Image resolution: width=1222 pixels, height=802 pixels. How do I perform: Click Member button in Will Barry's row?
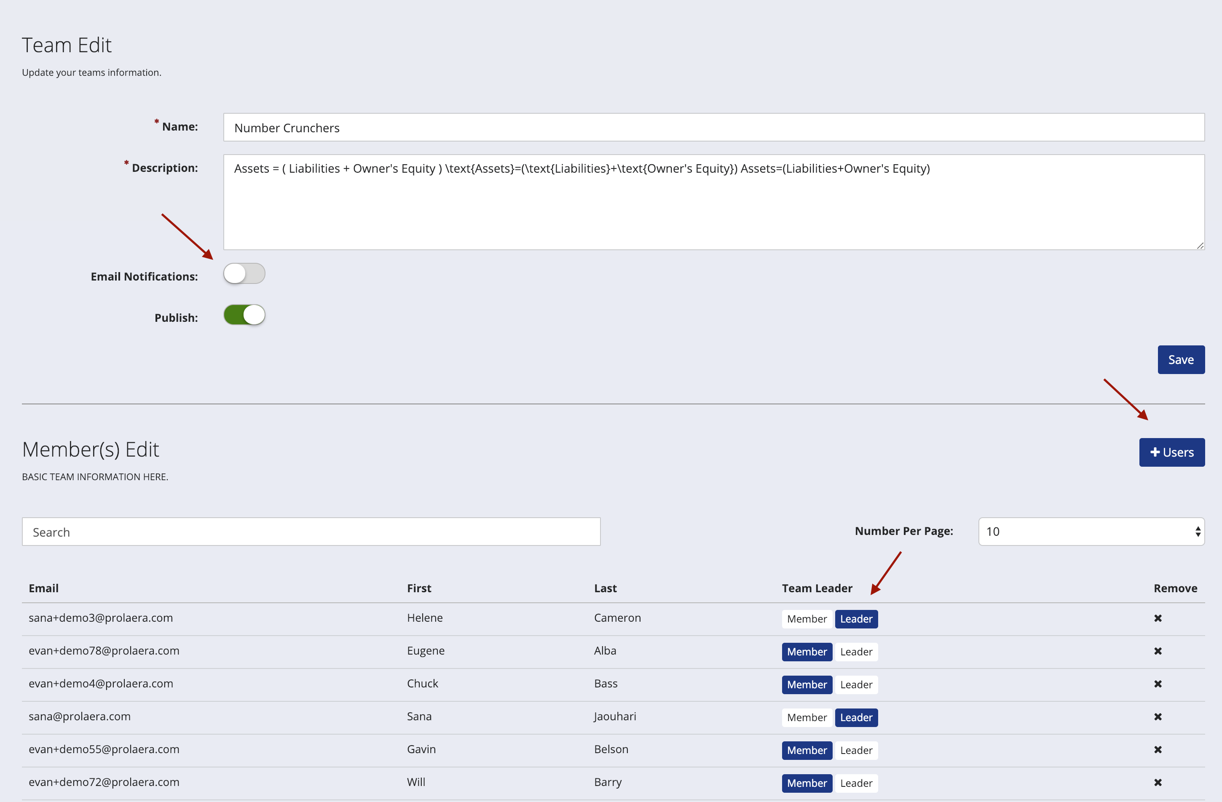(x=807, y=783)
